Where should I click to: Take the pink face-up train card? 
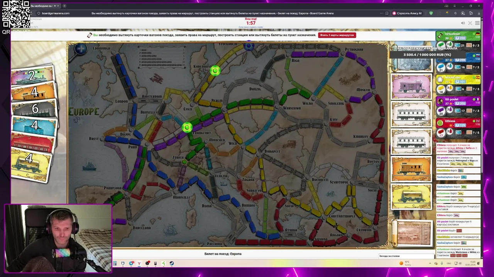(411, 86)
